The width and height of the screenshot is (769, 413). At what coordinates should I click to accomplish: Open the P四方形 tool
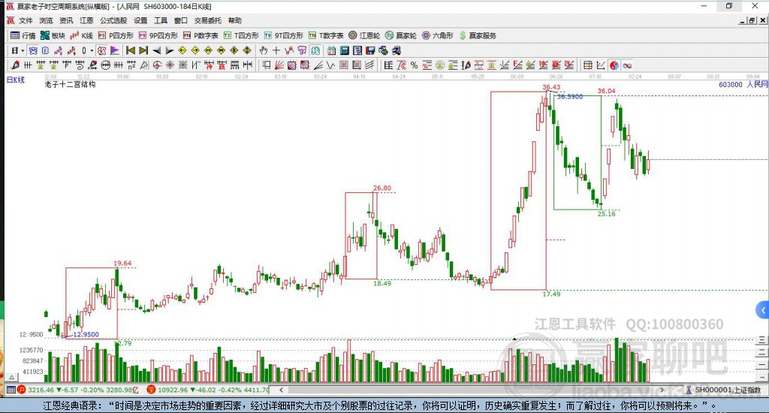[116, 35]
